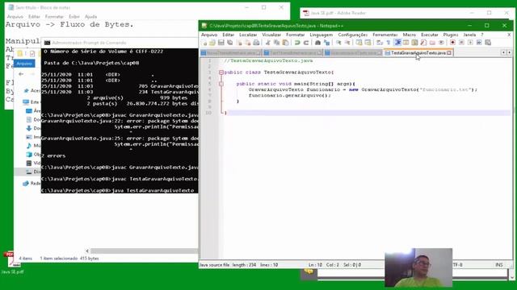Switch to the third Notepad++ document tab
Image resolution: width=517 pixels, height=290 pixels.
tap(353, 53)
